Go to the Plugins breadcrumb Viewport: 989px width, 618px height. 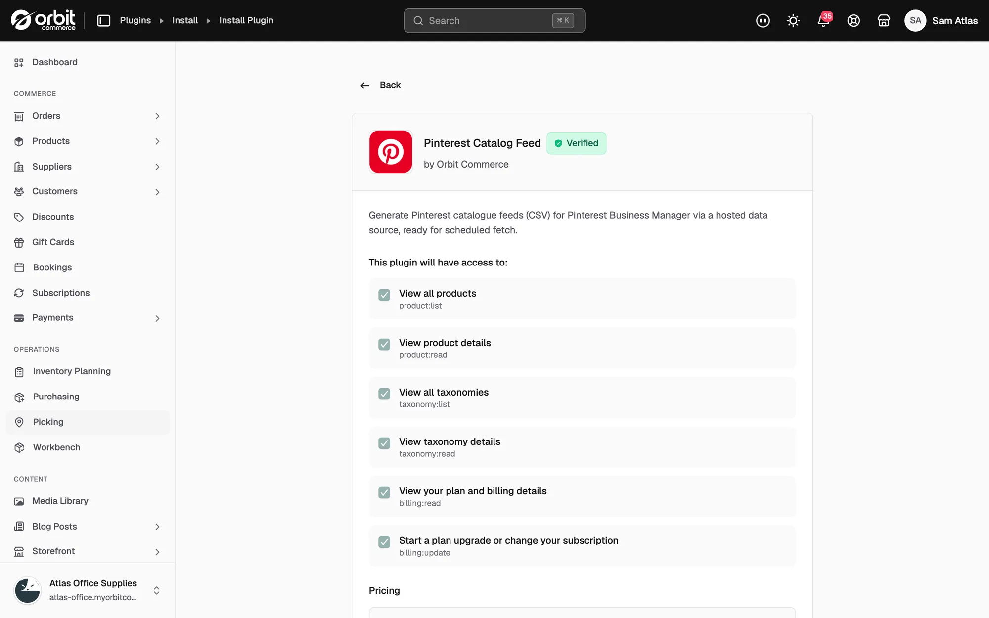coord(135,20)
